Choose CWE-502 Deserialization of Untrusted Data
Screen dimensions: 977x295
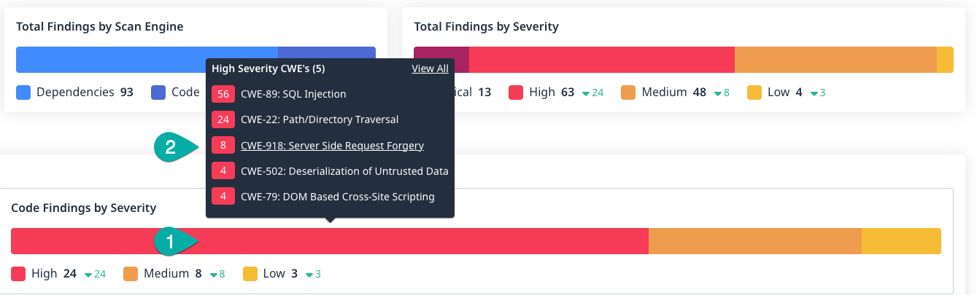(x=344, y=171)
